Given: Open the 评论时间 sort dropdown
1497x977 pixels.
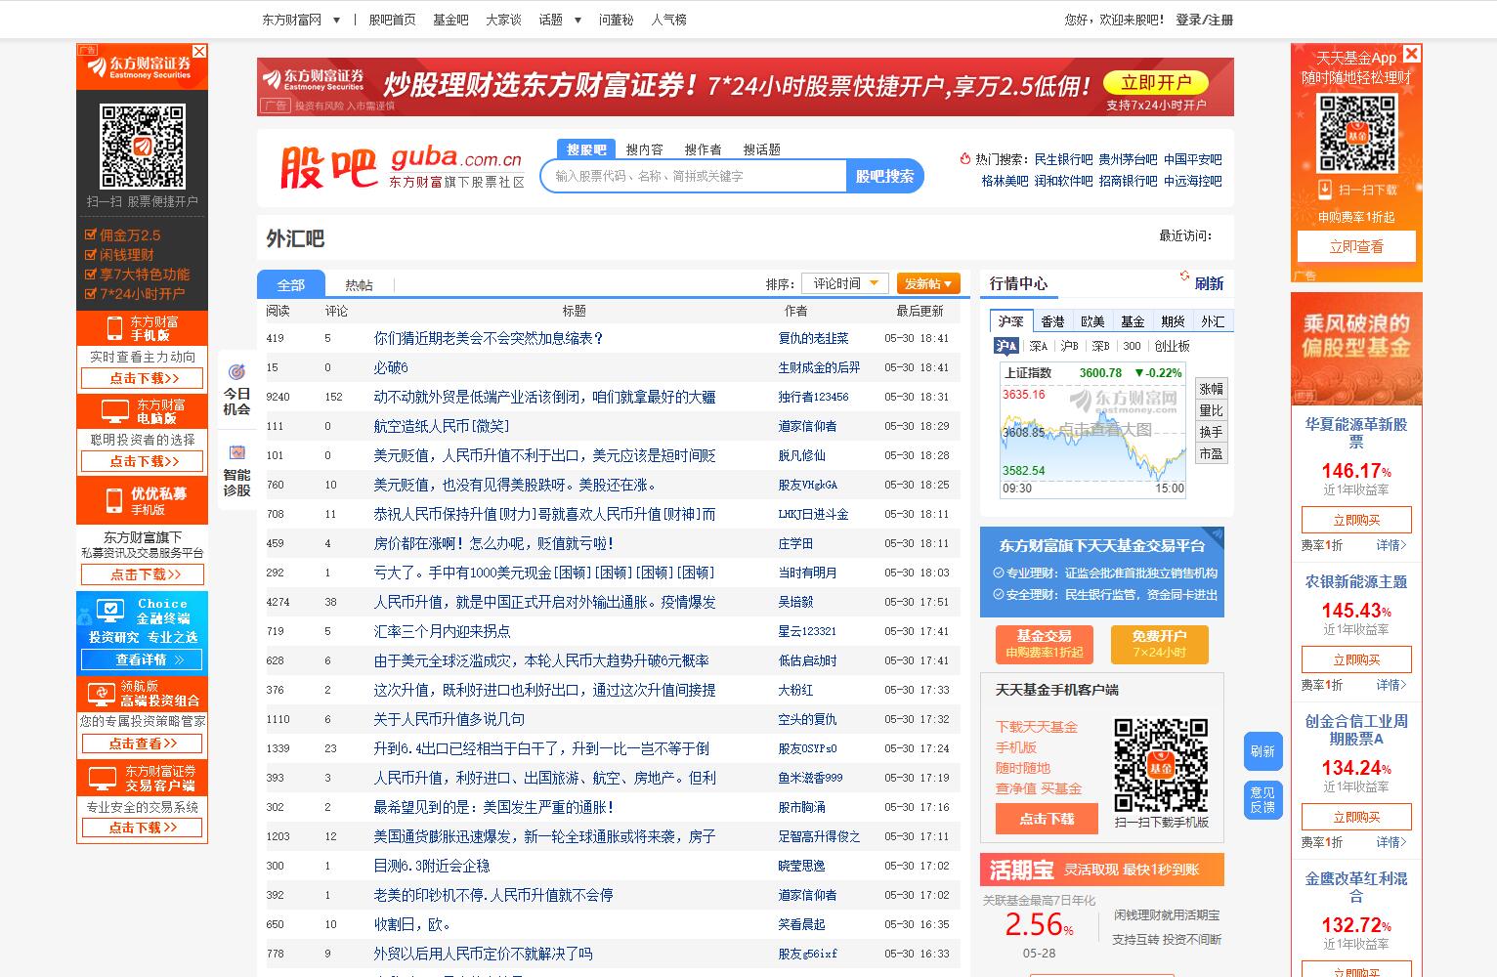Looking at the screenshot, I should coord(843,282).
